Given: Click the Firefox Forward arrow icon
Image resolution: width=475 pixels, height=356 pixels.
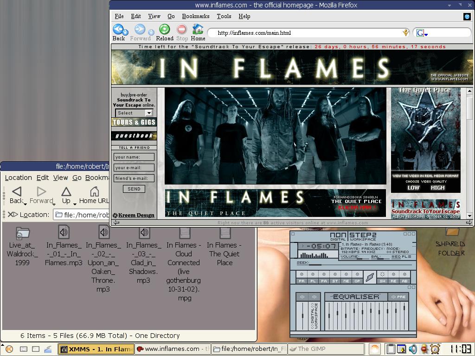Looking at the screenshot, I should coord(140,29).
